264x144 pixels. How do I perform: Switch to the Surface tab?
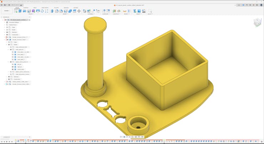coord(26,7)
